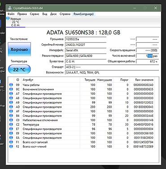The width and height of the screenshot is (166, 169).
Task: Click the transfer mode field SATA/600
Action: tap(86, 56)
